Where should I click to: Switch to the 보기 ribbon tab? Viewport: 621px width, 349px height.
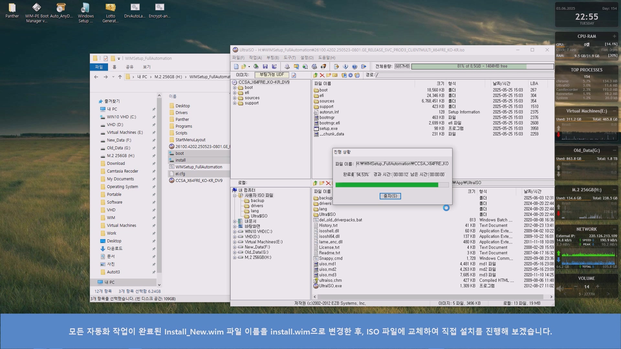(x=147, y=67)
